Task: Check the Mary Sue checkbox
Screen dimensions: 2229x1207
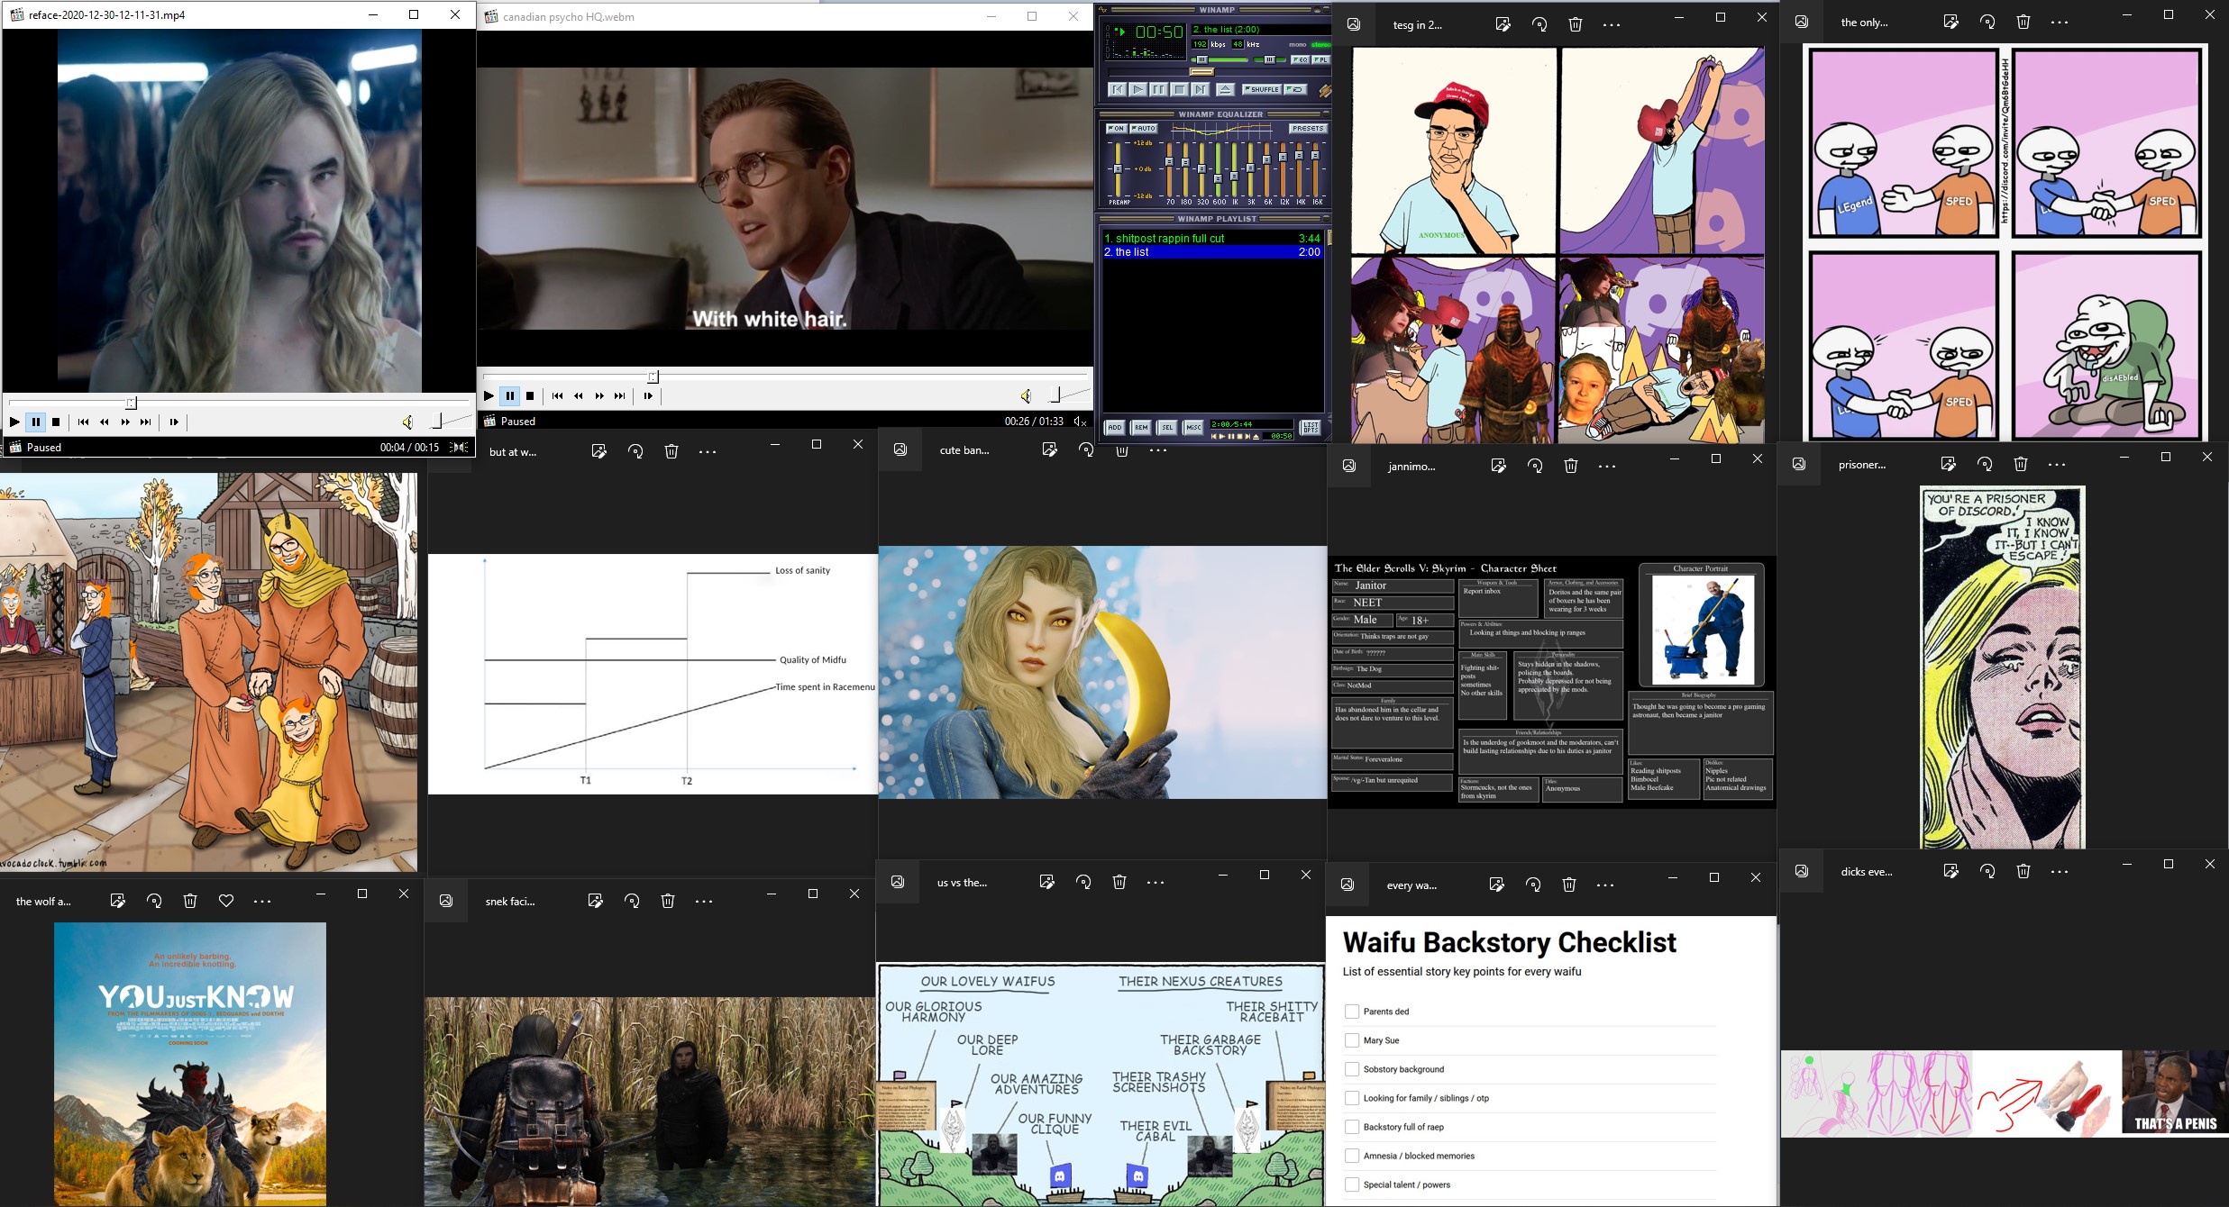Action: coord(1352,1040)
